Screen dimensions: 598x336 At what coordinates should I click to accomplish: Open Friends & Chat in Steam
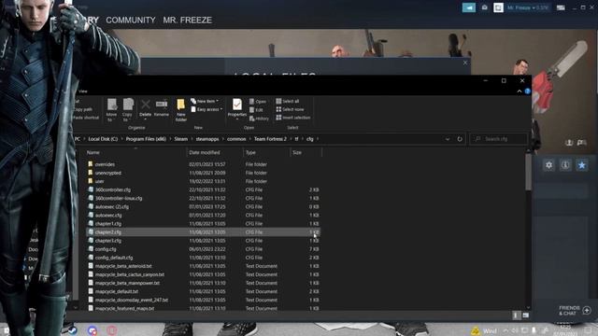click(x=575, y=311)
